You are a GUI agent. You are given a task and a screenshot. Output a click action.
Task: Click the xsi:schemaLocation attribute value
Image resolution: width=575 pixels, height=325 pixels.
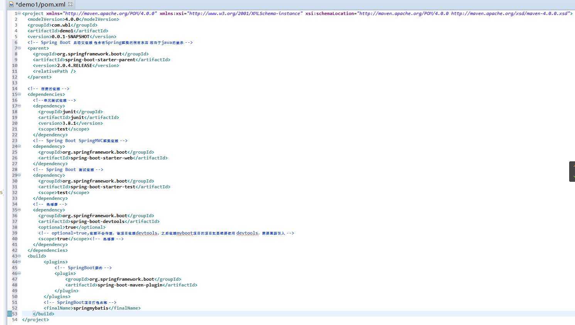point(464,13)
